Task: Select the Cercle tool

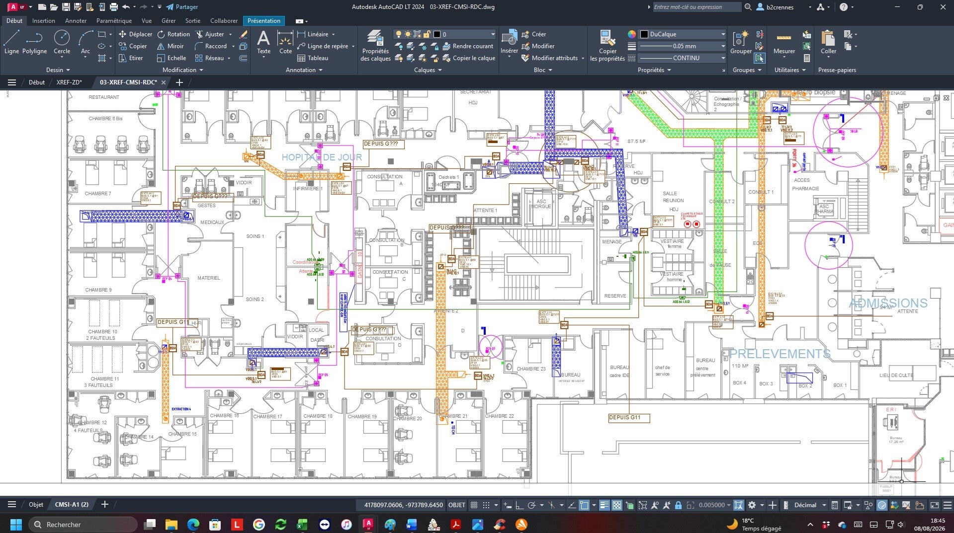Action: pos(62,42)
